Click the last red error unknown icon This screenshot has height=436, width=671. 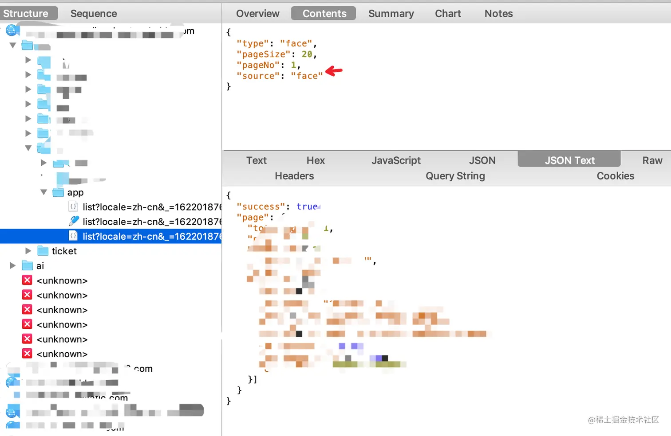point(27,354)
